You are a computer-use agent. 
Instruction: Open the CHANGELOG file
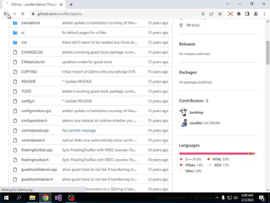(32, 52)
